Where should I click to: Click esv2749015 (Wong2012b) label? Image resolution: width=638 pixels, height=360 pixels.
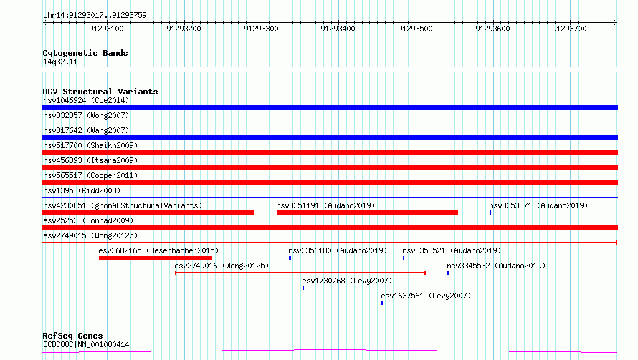pyautogui.click(x=90, y=235)
